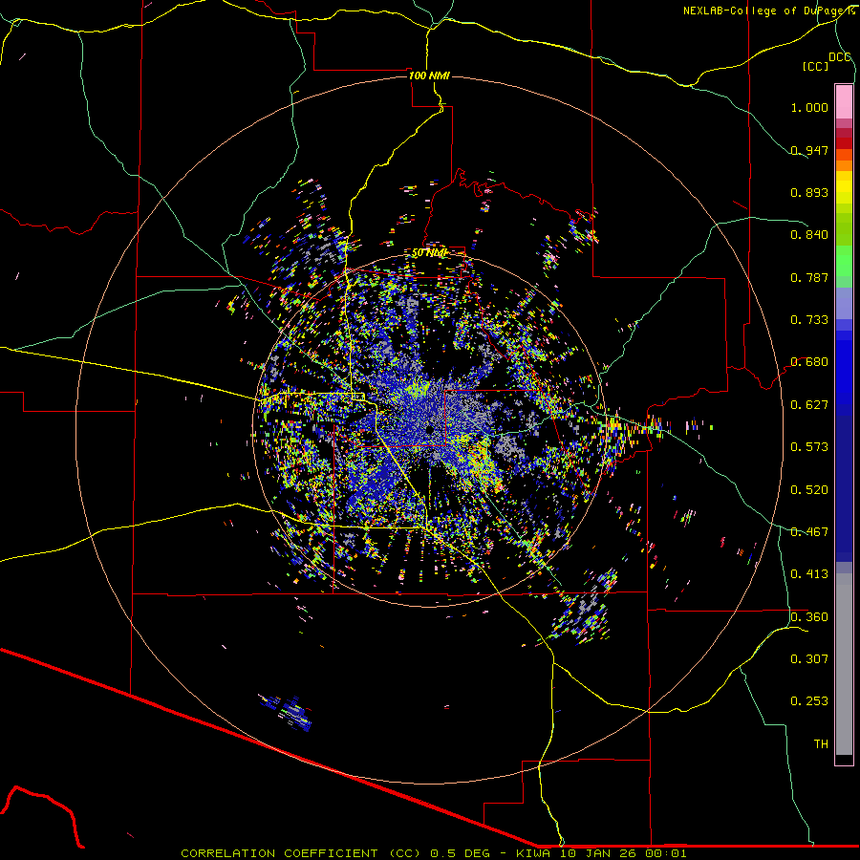Click the 0.893 scale value
This screenshot has width=860, height=860.
click(x=809, y=192)
